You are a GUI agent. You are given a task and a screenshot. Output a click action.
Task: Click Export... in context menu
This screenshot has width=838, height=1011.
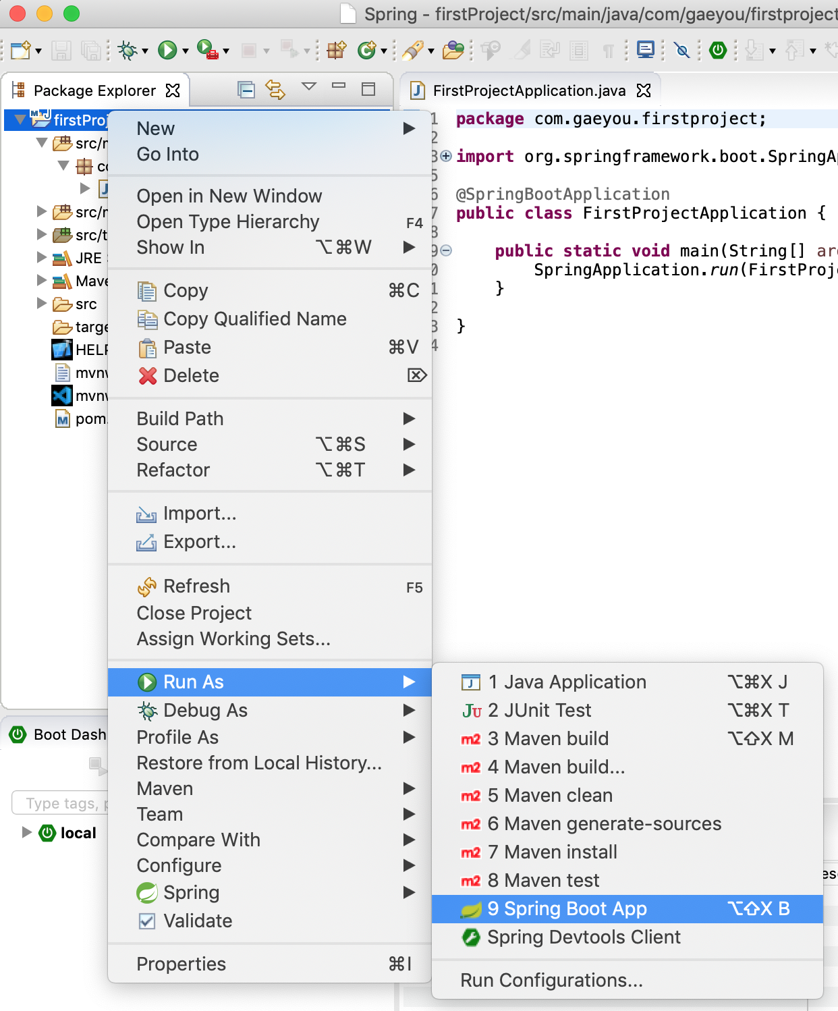click(270, 542)
